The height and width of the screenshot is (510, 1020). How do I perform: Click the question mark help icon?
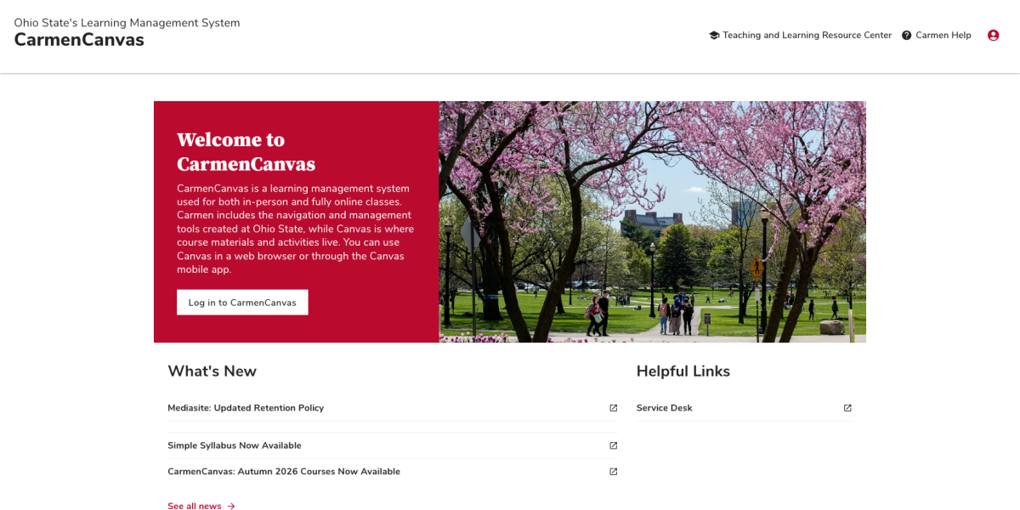click(907, 36)
